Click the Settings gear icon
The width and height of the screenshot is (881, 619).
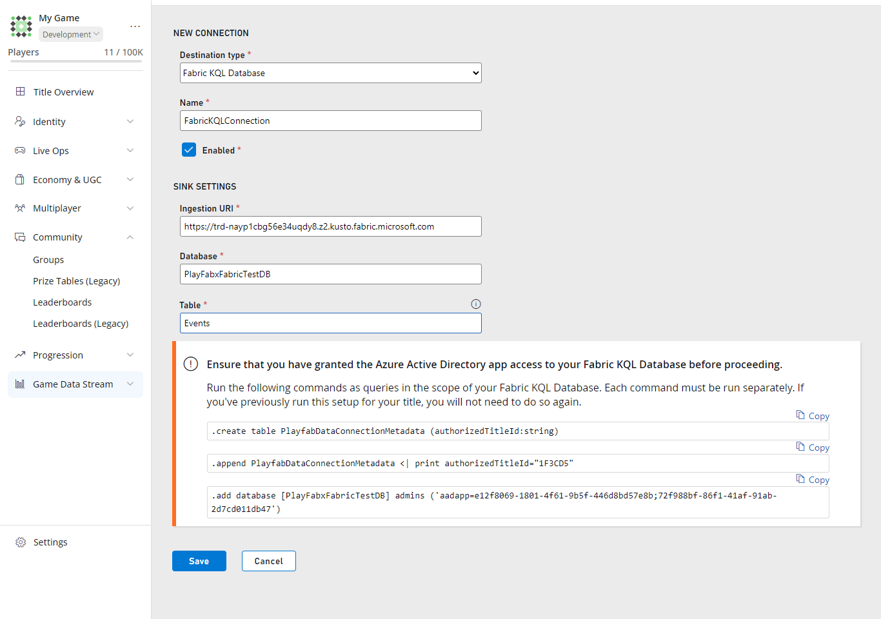21,542
